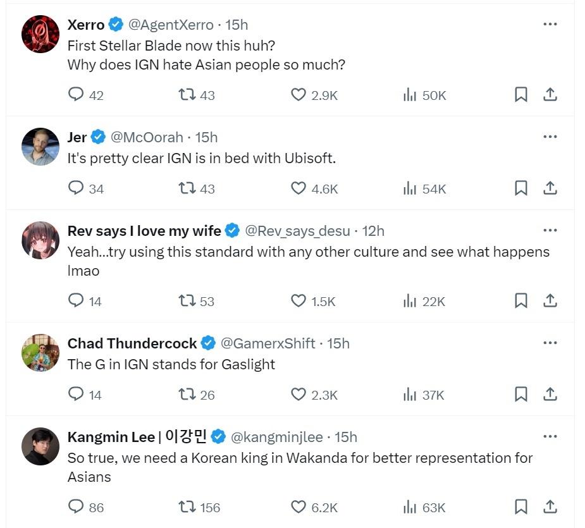Viewport: 585px width, 528px height.
Task: Open the Chad Thundercock display name
Action: pyautogui.click(x=132, y=343)
